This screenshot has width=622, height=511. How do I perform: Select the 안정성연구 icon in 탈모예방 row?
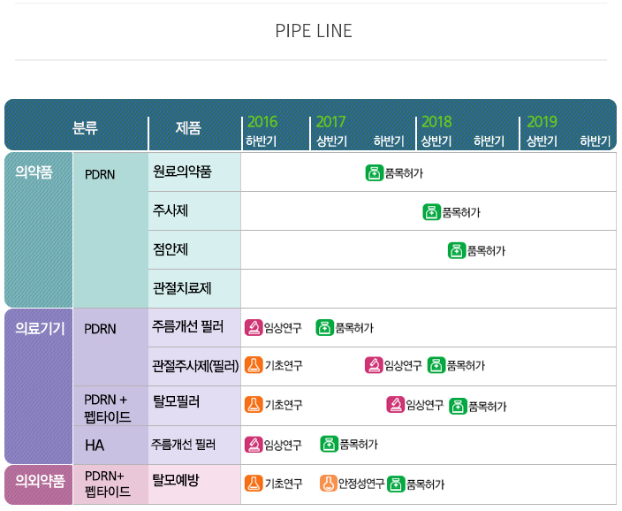click(328, 484)
